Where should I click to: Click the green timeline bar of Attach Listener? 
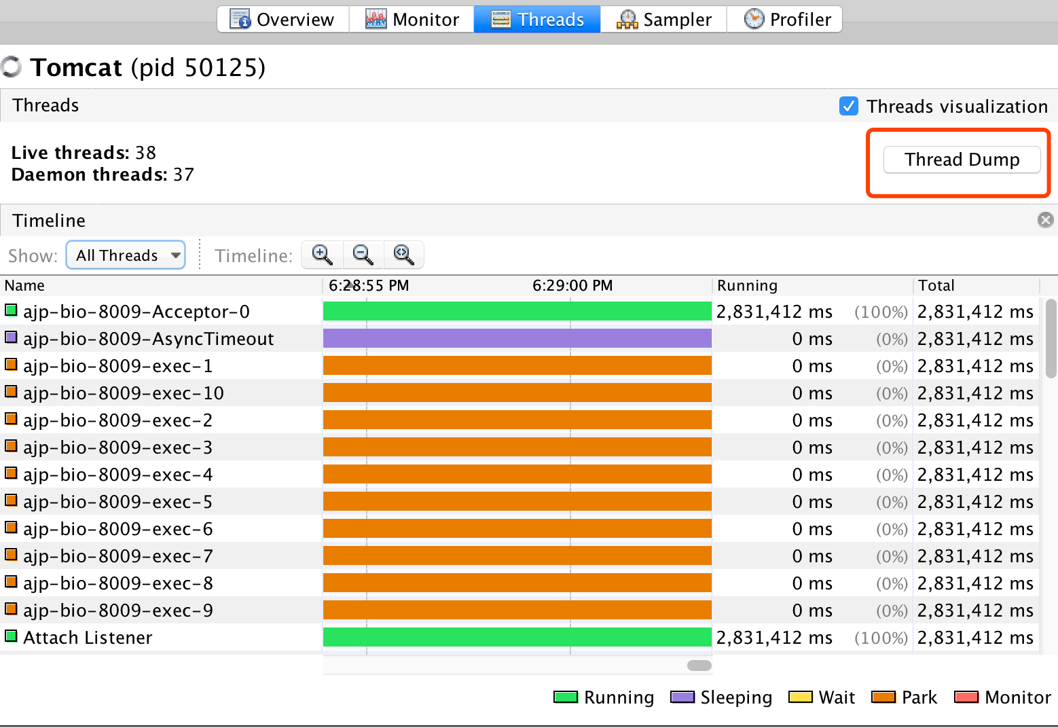pyautogui.click(x=517, y=637)
